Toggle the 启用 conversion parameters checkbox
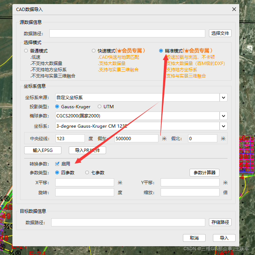 click(57, 164)
